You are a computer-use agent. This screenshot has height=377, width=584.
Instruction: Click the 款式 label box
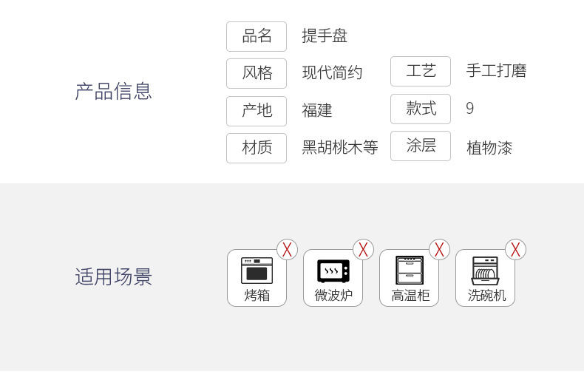click(421, 109)
